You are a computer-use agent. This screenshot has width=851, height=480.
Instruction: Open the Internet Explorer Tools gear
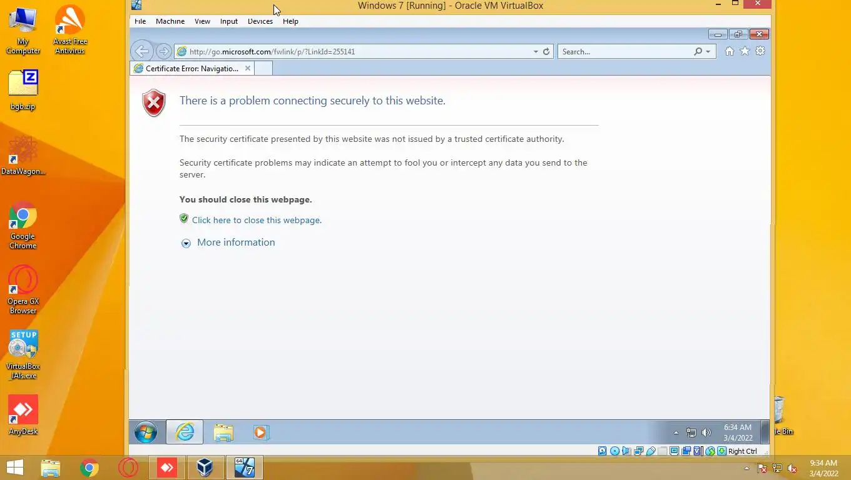[x=760, y=51]
